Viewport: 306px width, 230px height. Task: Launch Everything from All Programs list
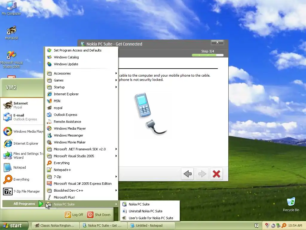pyautogui.click(x=81, y=163)
